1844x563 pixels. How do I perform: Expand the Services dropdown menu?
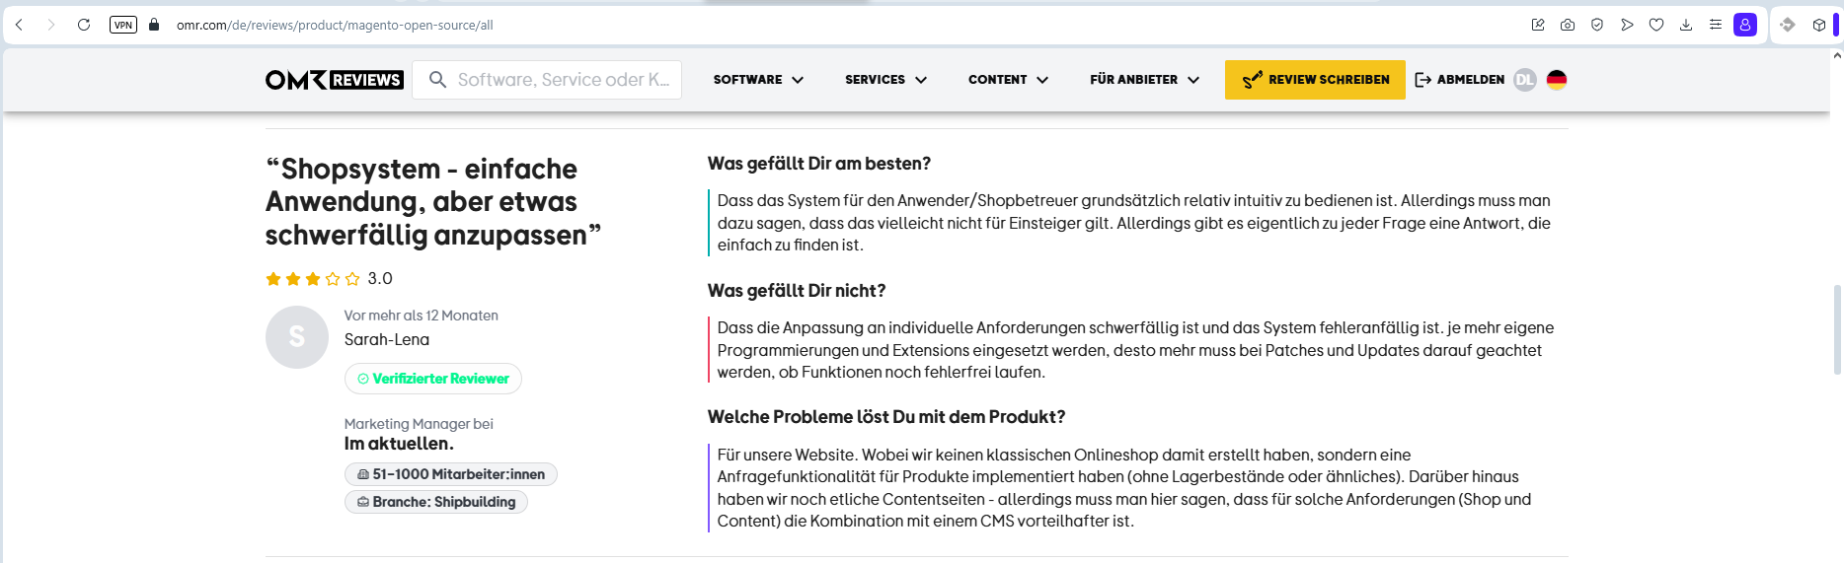click(x=885, y=80)
